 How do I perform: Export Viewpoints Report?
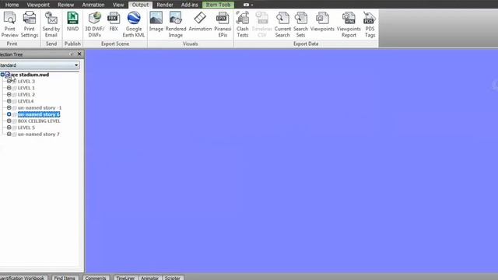(349, 24)
